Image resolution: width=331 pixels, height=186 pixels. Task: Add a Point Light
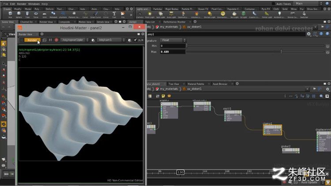point(150,15)
